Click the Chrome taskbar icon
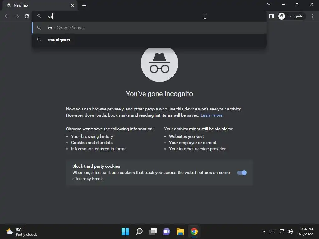 (194, 232)
